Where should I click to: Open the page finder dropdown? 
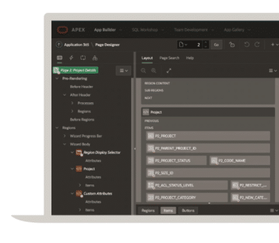[183, 44]
